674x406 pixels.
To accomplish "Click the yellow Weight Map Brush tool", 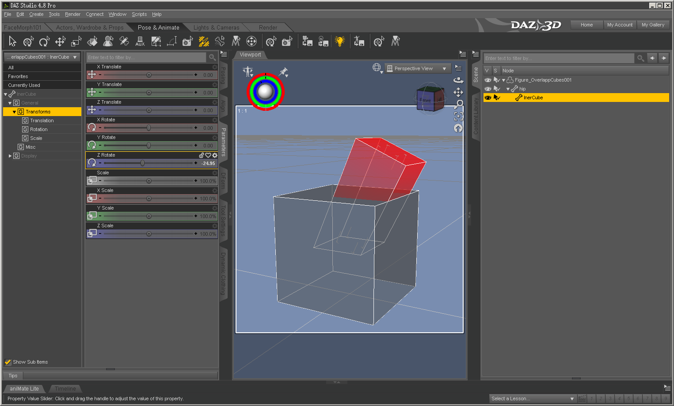I will tap(204, 41).
